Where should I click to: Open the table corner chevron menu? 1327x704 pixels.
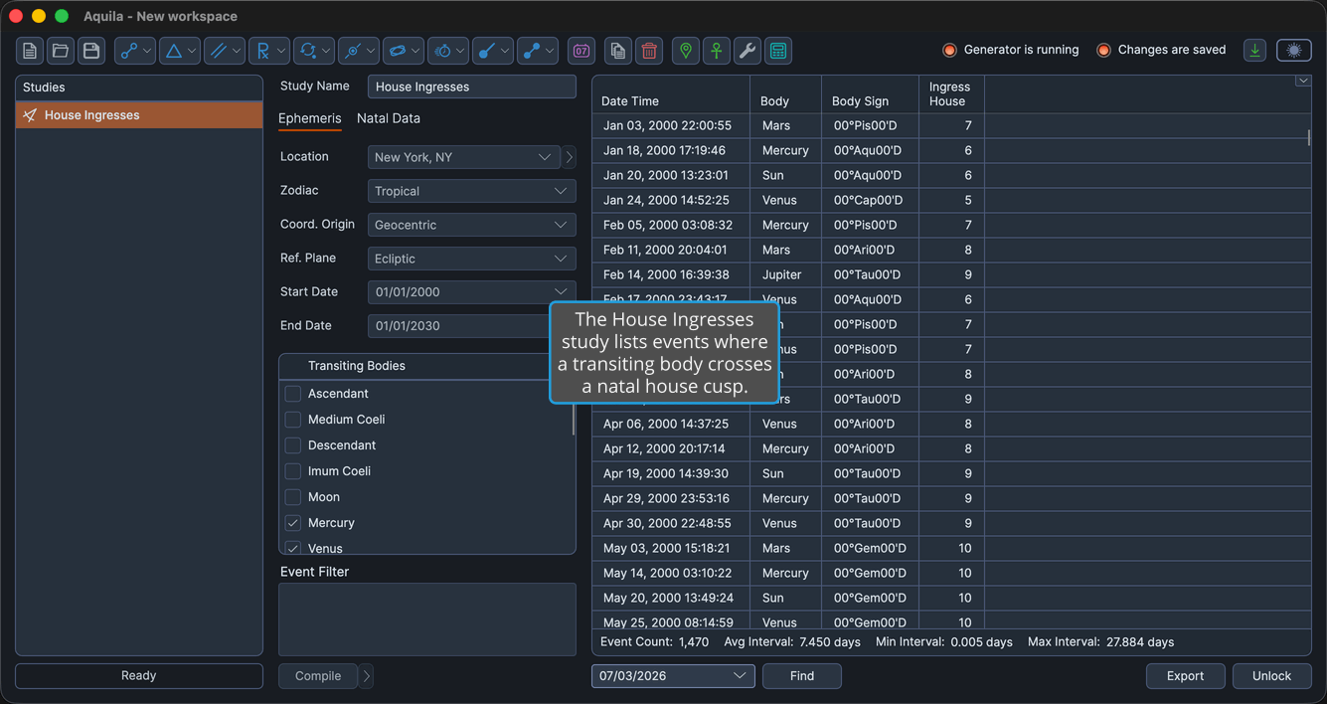1302,81
